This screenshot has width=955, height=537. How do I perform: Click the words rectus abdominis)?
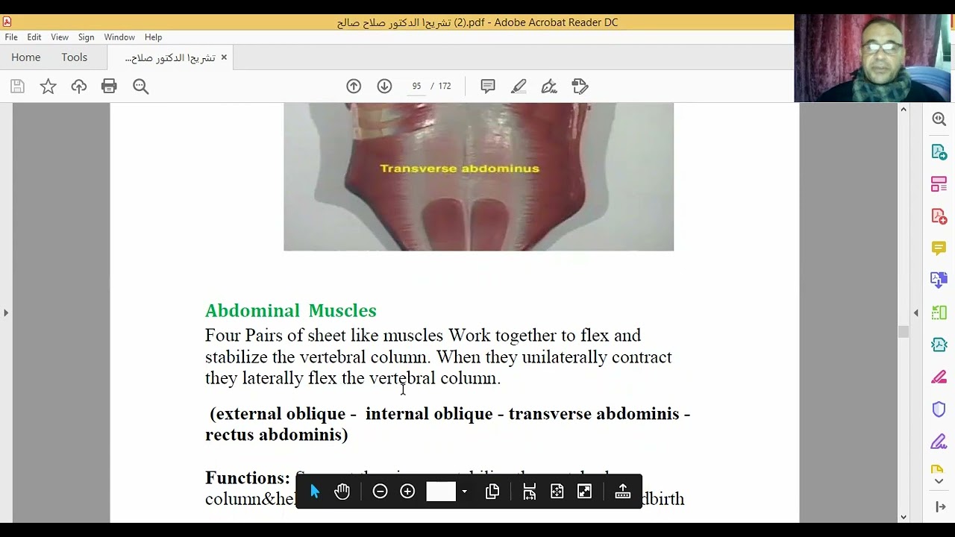pyautogui.click(x=277, y=435)
